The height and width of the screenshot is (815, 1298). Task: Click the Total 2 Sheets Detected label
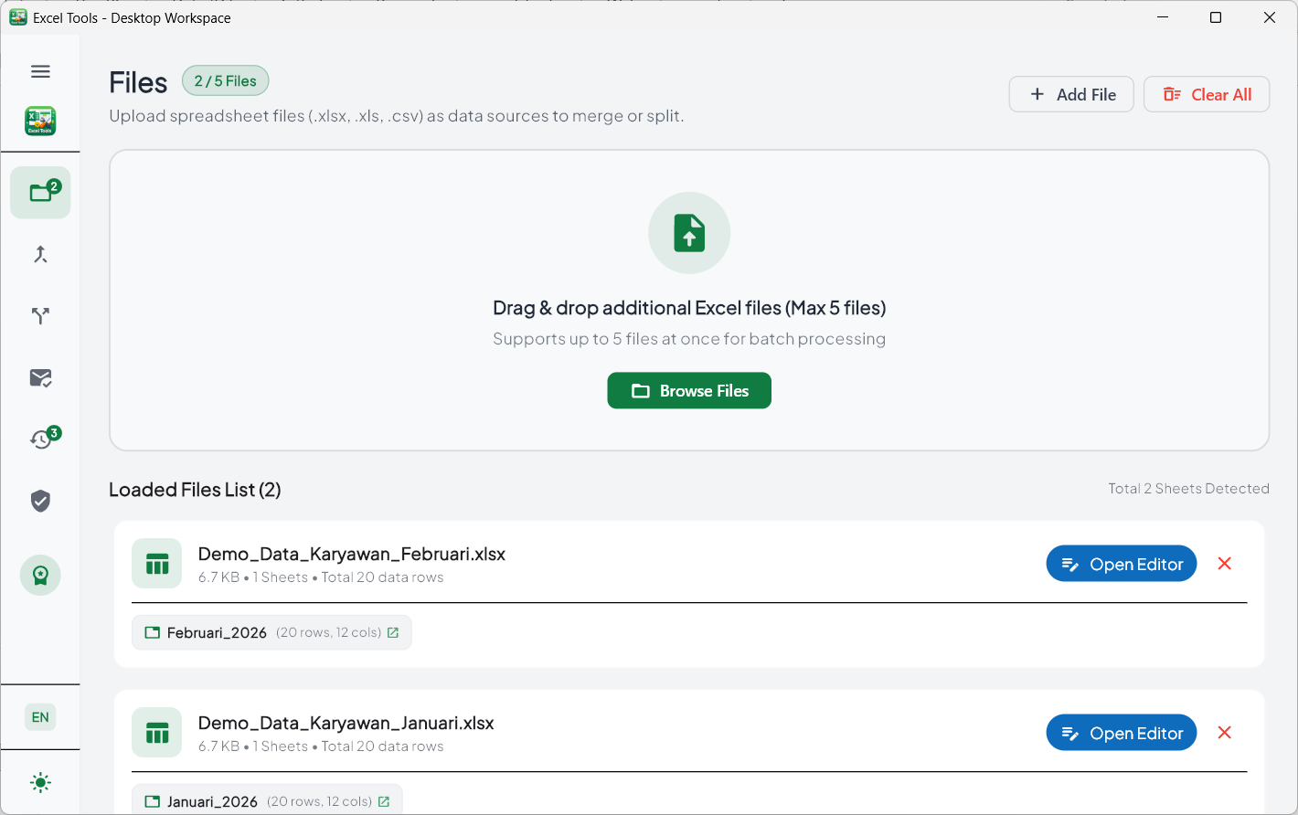(1188, 489)
